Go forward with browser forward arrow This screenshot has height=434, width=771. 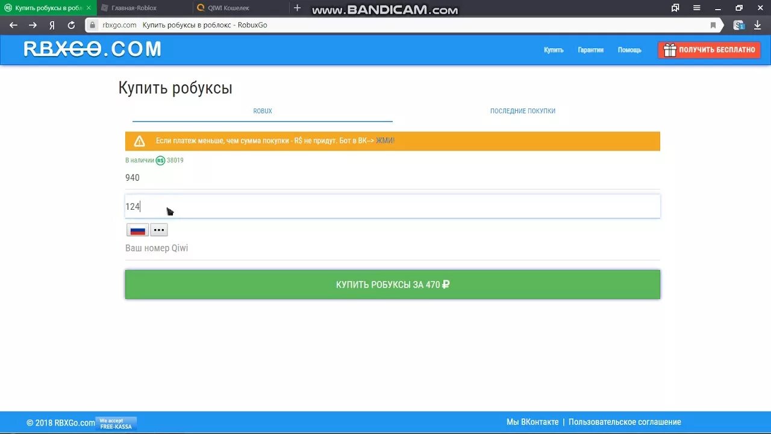pos(33,25)
